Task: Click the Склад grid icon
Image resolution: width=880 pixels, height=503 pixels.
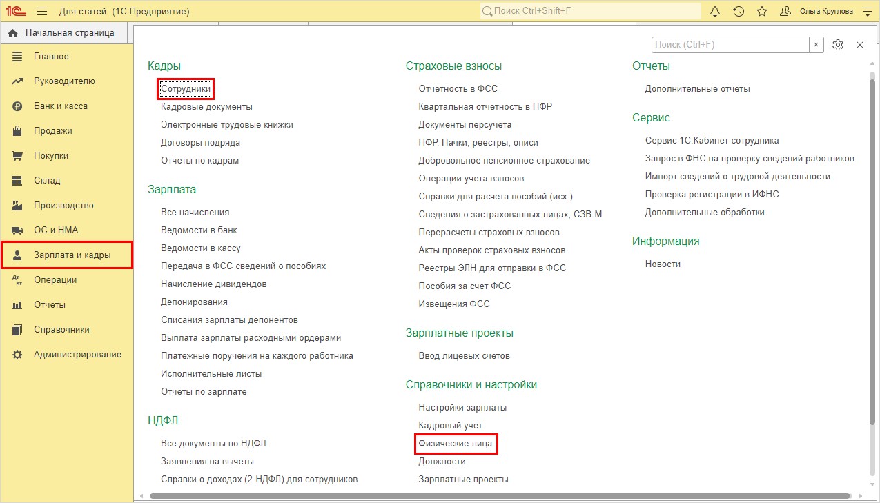Action: (x=18, y=181)
